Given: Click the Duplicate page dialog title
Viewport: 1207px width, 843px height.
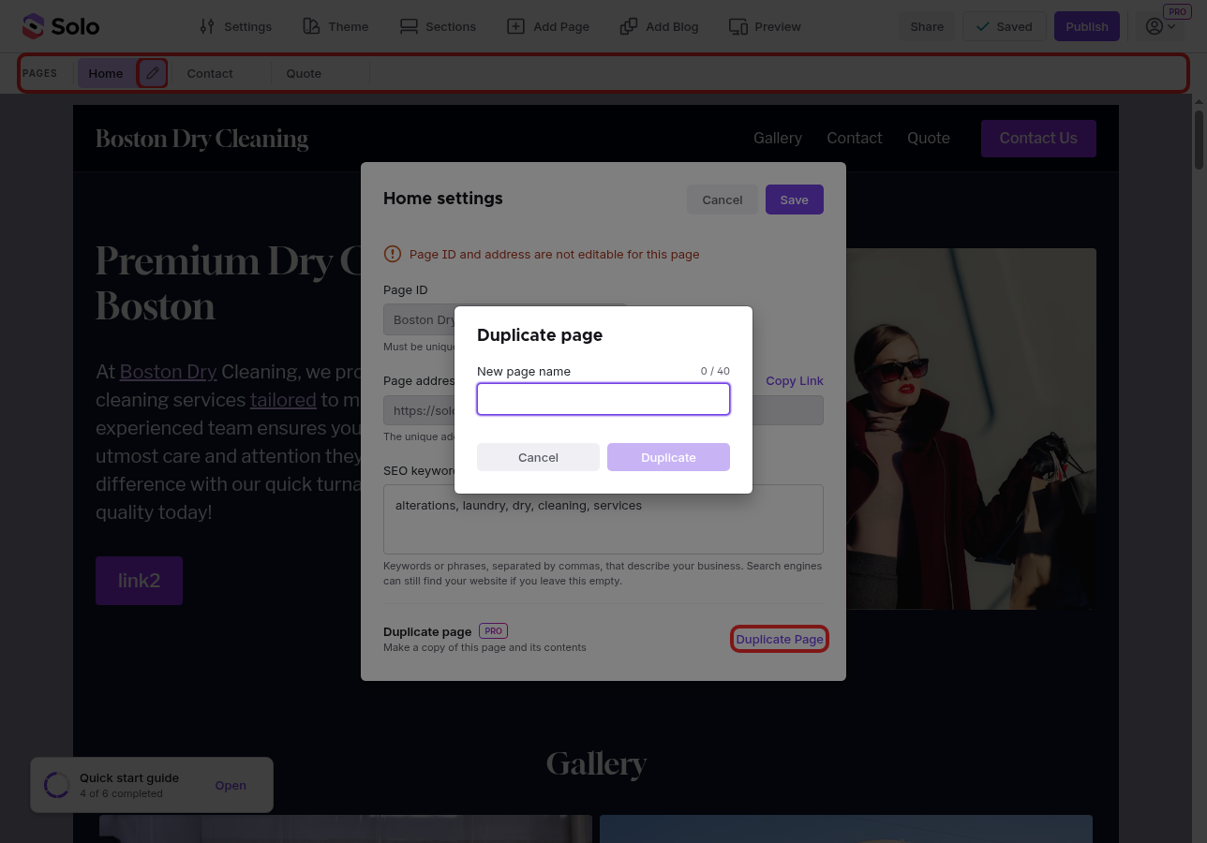Looking at the screenshot, I should point(540,334).
